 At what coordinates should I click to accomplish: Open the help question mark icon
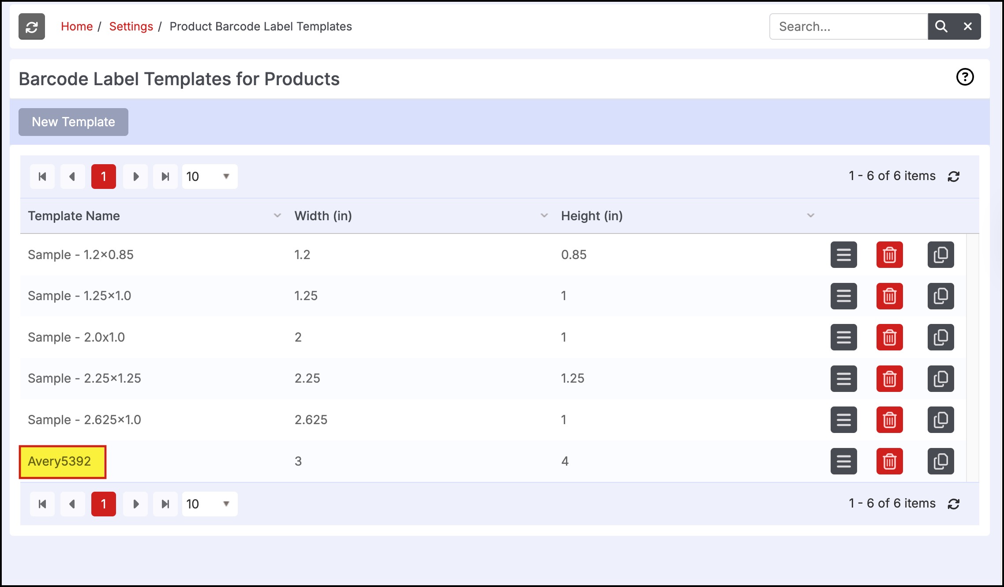coord(965,77)
